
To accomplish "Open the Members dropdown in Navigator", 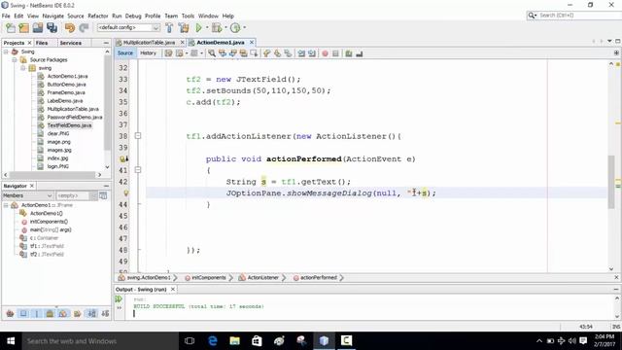I will [27, 195].
